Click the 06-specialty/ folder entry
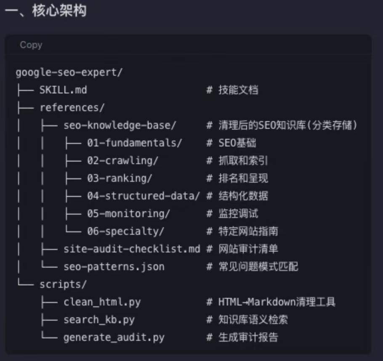 (125, 231)
